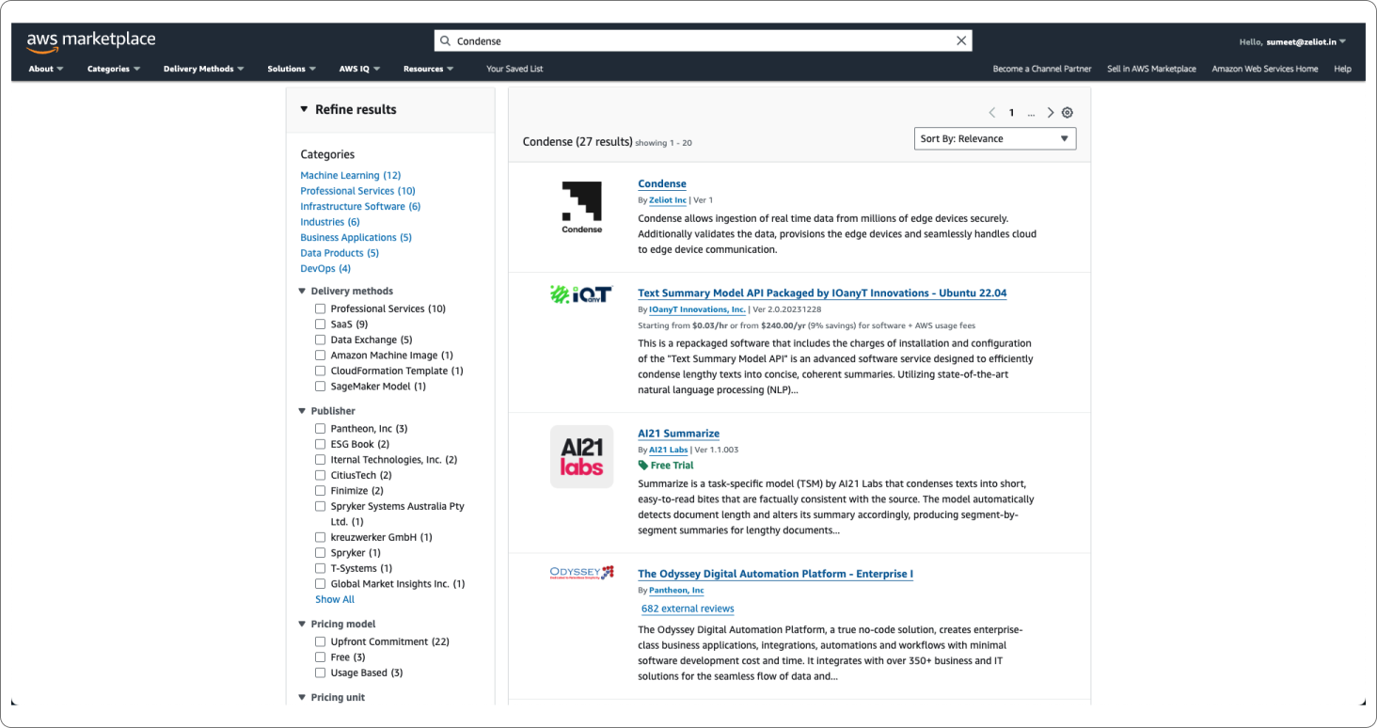Collapse the Pricing unit section
Viewport: 1377px width, 728px height.
click(303, 698)
